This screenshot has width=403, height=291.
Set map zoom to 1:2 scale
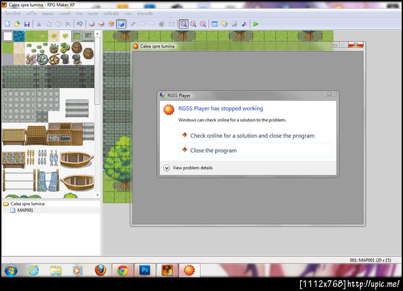click(193, 24)
